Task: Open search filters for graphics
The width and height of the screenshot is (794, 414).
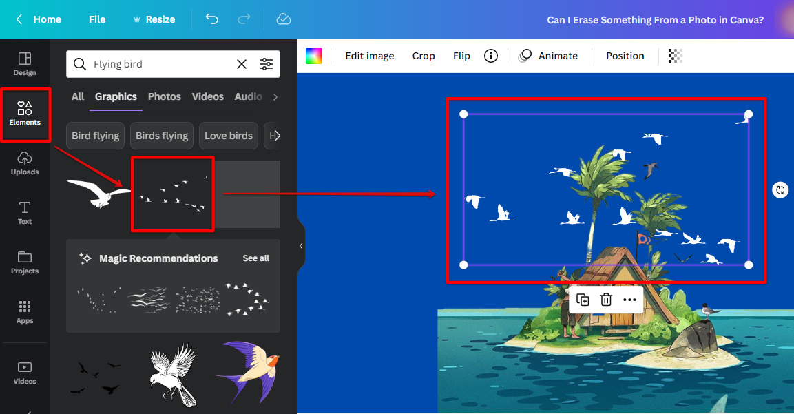Action: pos(267,63)
